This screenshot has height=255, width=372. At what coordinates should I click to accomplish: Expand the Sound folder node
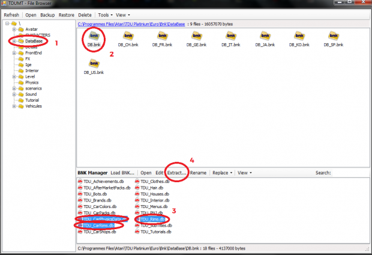coord(13,94)
